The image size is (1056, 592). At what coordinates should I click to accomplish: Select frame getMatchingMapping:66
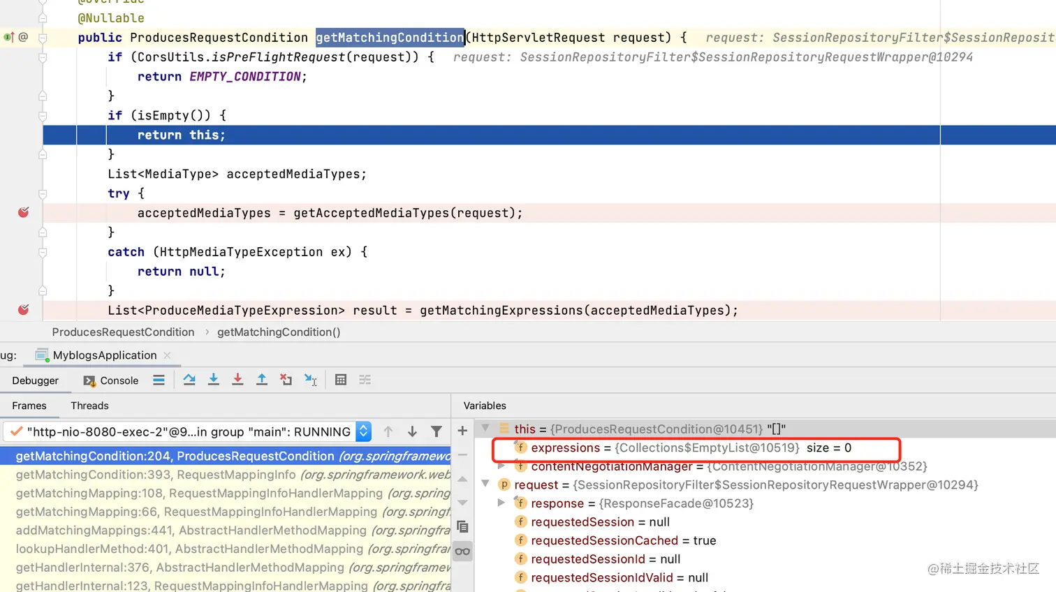(x=226, y=512)
